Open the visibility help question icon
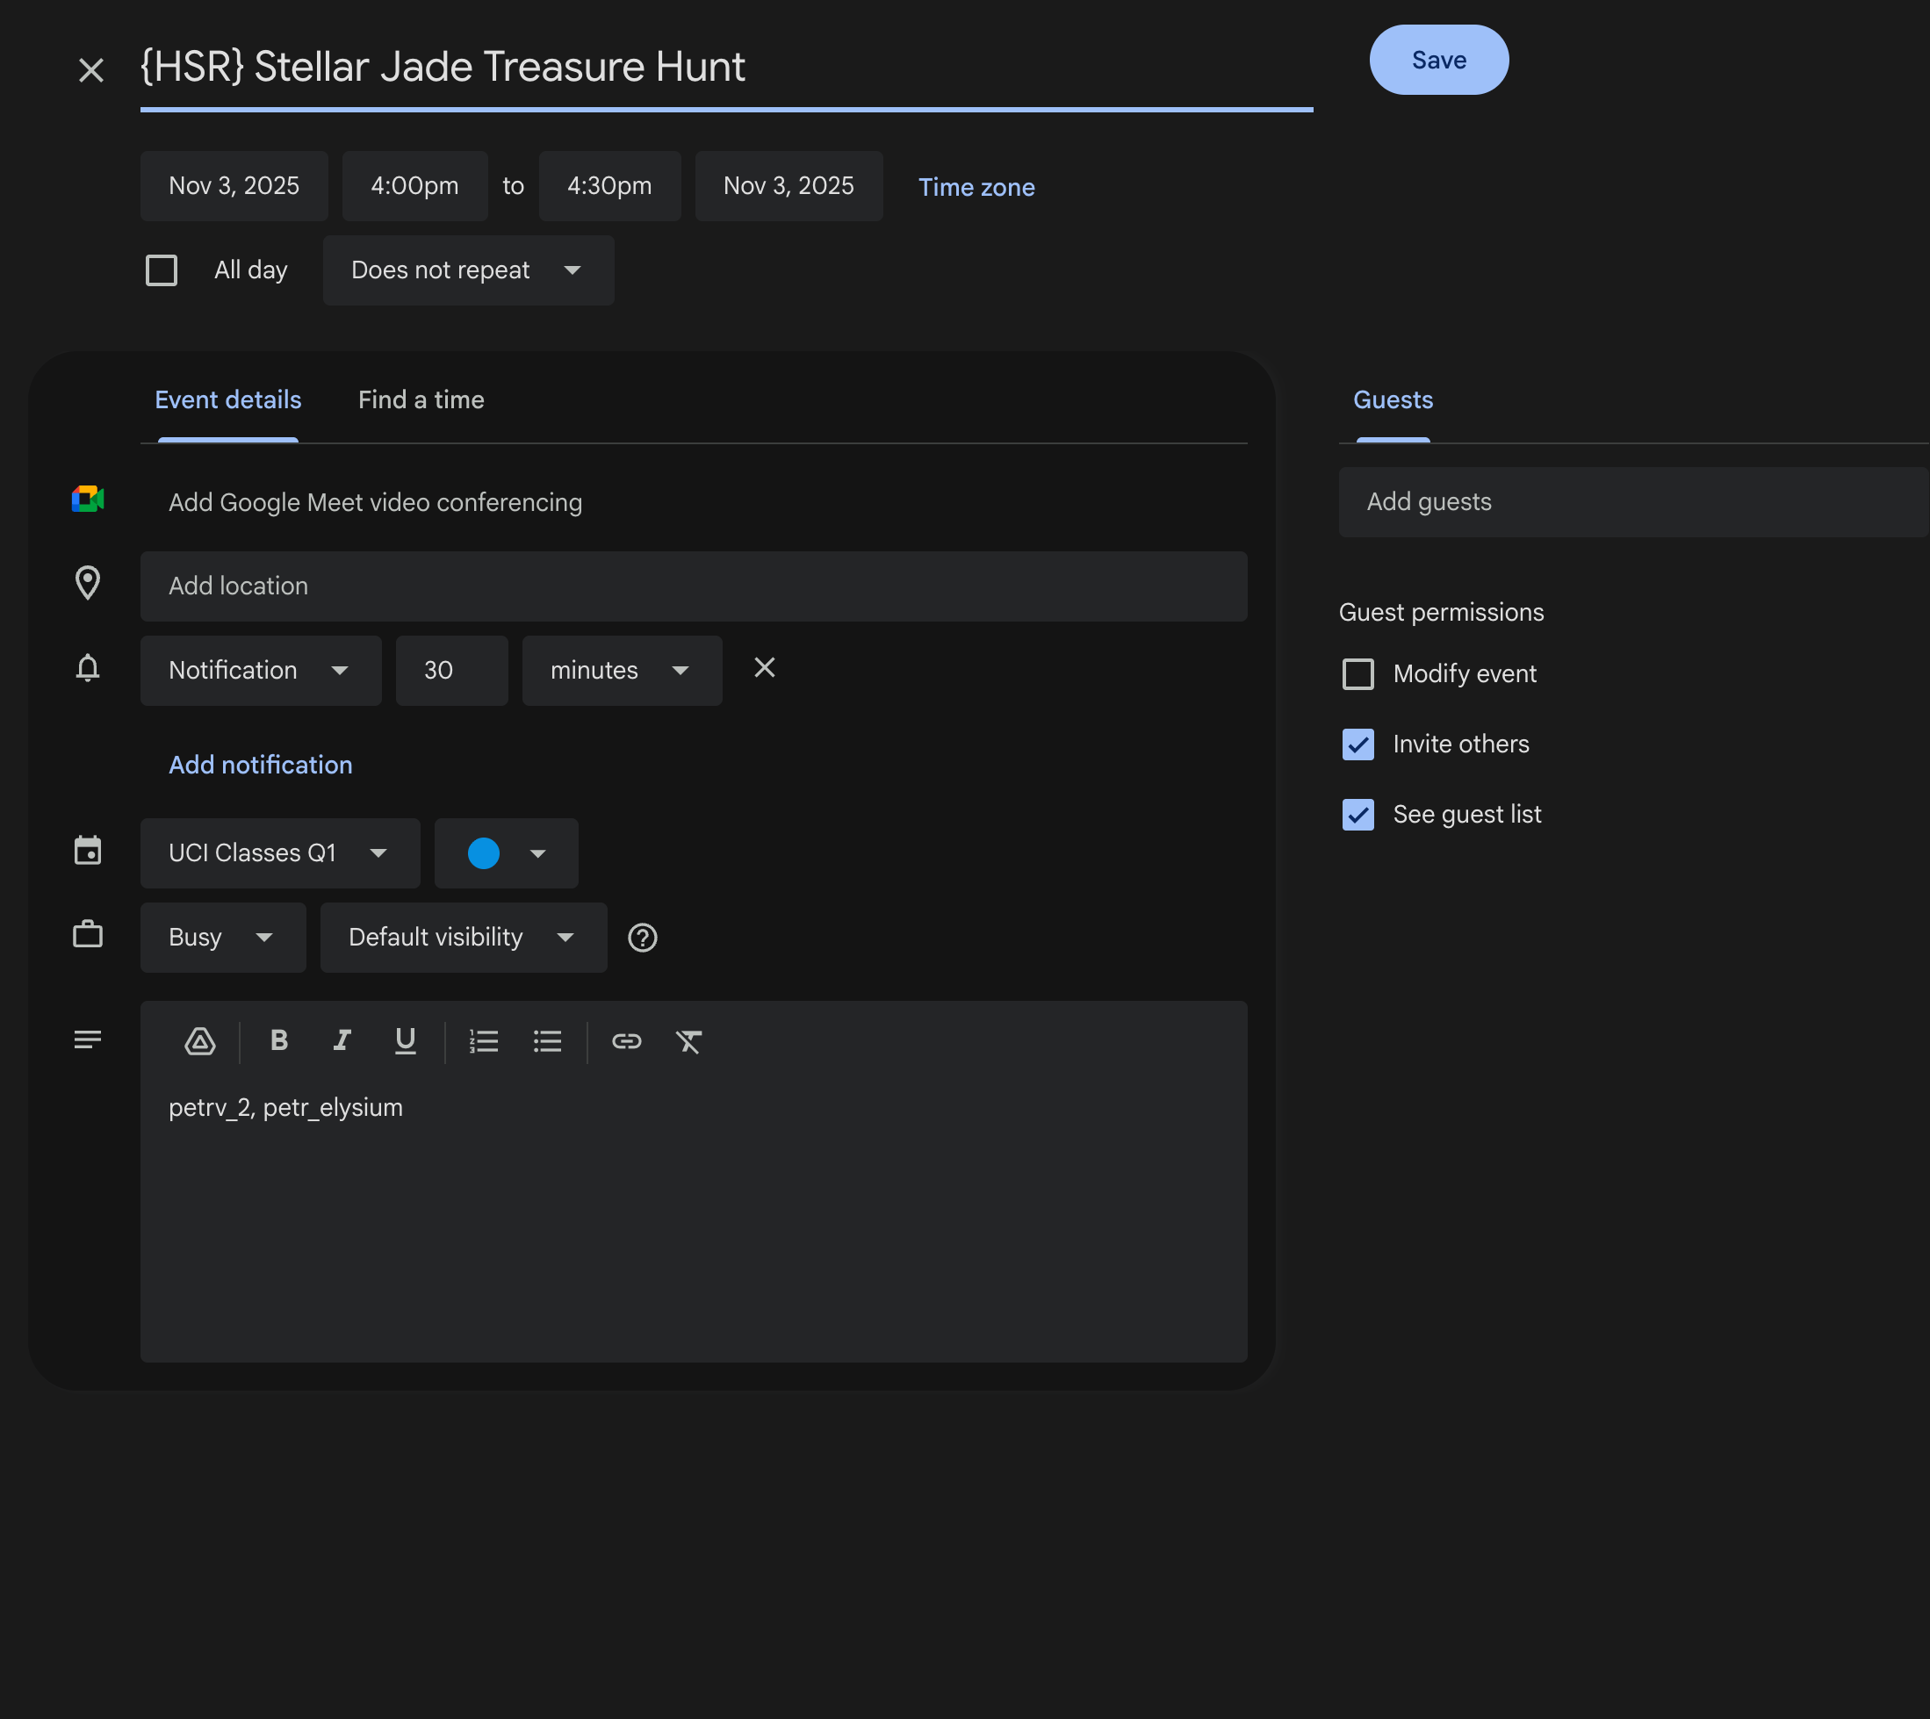The width and height of the screenshot is (1930, 1719). tap(643, 938)
